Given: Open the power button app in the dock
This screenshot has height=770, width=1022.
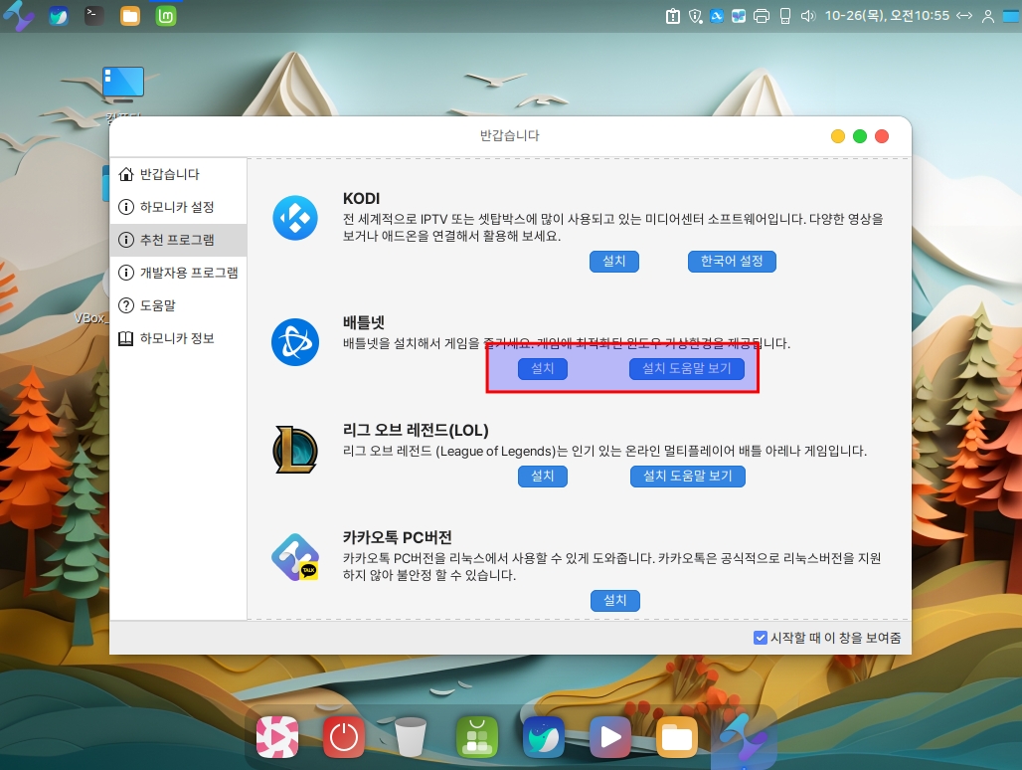Looking at the screenshot, I should tap(344, 737).
